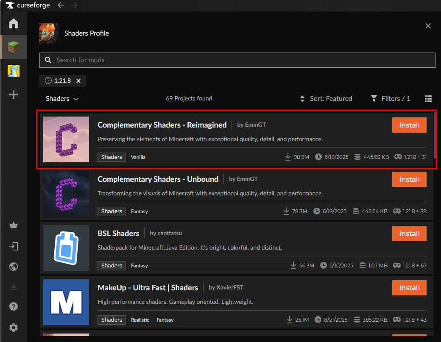The width and height of the screenshot is (441, 342).
Task: Open Complementary Shaders - Reimagined title
Action: point(162,125)
